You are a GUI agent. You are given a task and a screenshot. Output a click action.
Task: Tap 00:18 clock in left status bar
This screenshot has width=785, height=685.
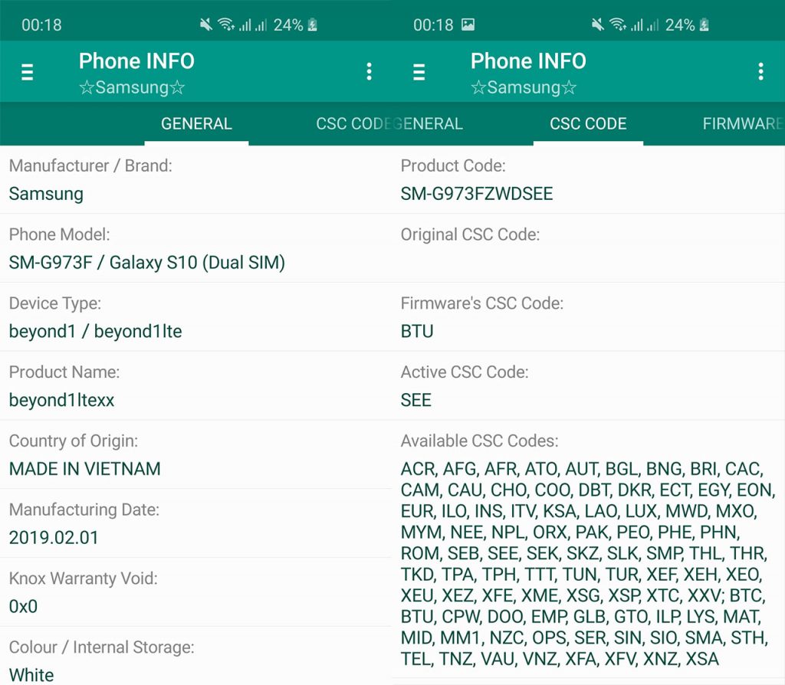[41, 25]
